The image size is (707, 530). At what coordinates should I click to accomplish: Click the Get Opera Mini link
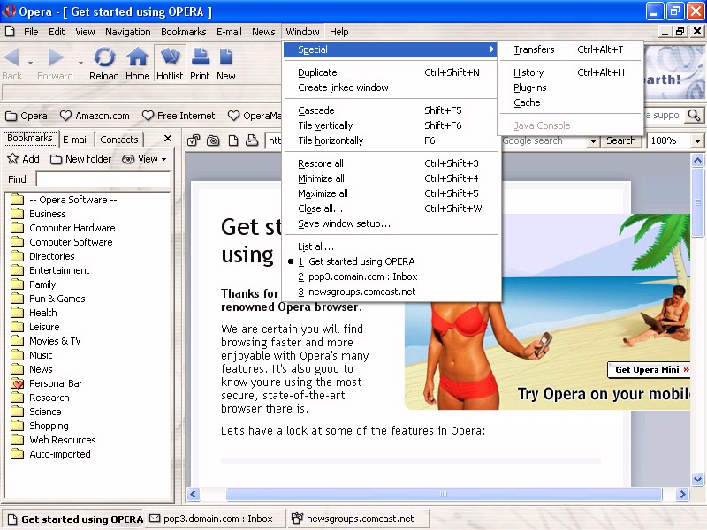point(648,369)
